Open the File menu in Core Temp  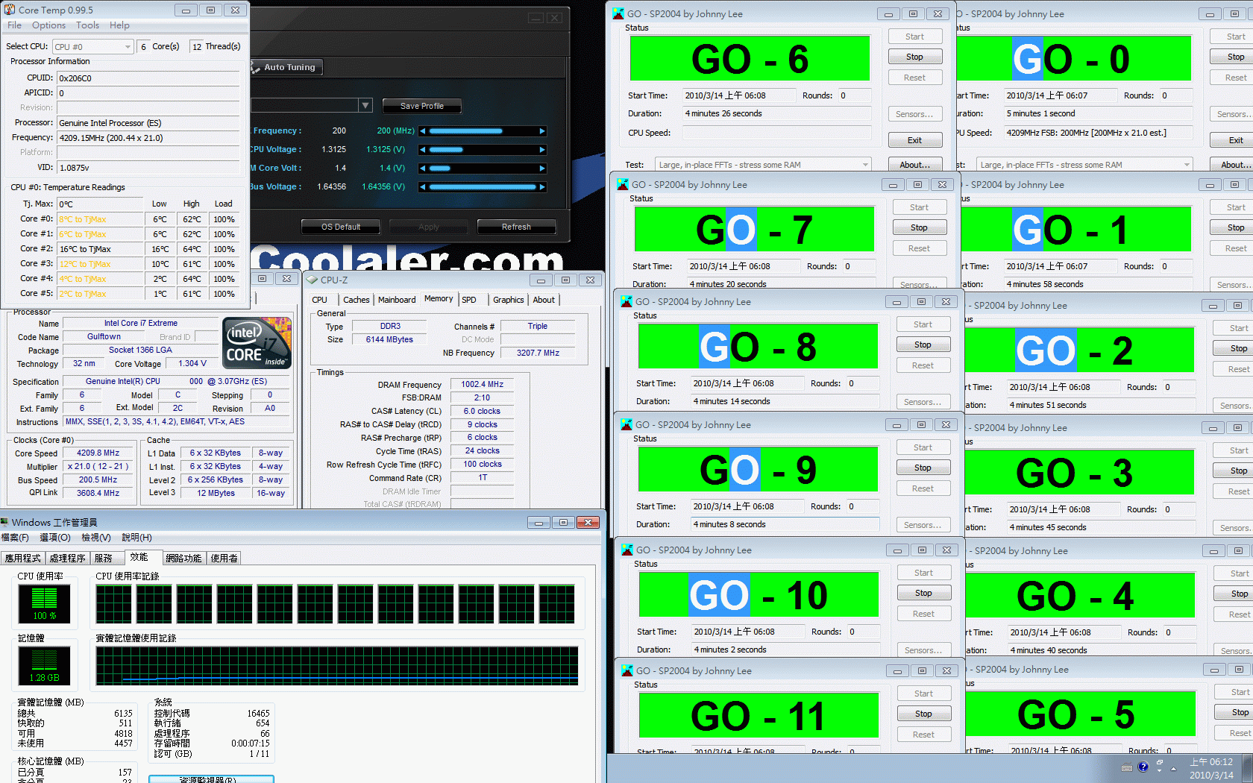(15, 25)
